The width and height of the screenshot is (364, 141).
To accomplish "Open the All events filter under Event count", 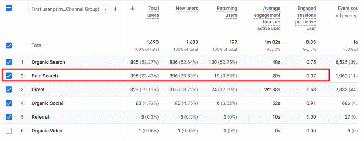I will [346, 16].
